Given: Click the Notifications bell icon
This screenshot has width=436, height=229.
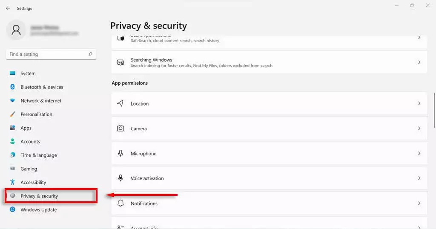Looking at the screenshot, I should 120,203.
